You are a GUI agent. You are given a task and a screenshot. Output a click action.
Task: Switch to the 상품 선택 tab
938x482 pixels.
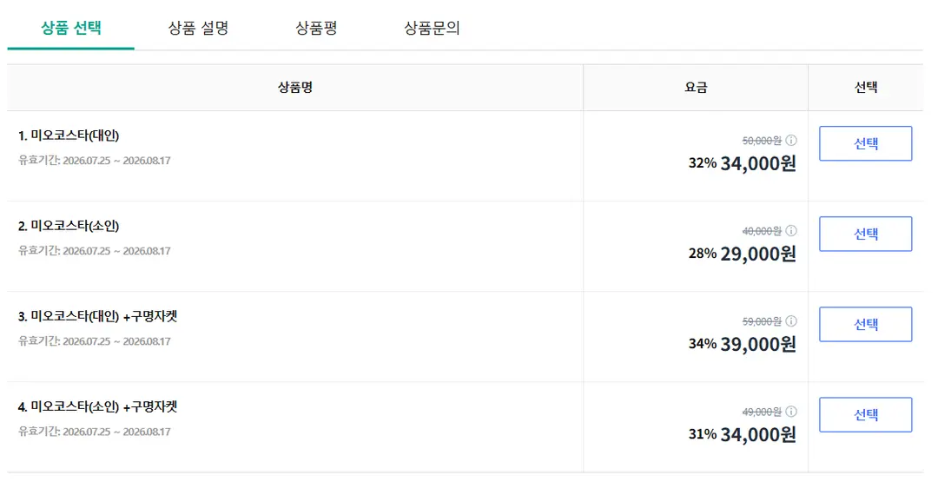70,28
